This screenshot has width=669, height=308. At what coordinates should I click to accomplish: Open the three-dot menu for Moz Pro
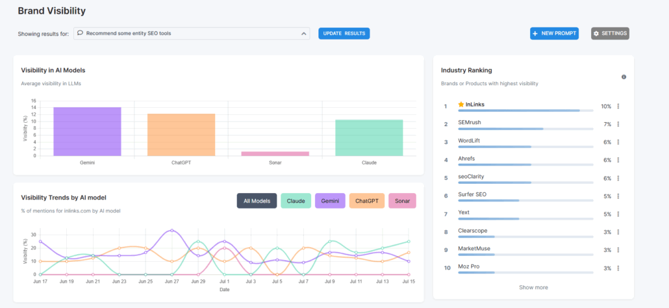[618, 268]
